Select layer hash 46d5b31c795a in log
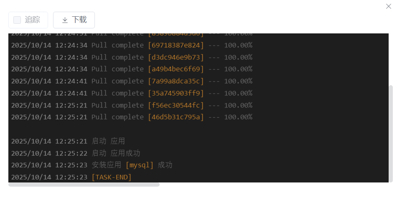 (x=176, y=117)
